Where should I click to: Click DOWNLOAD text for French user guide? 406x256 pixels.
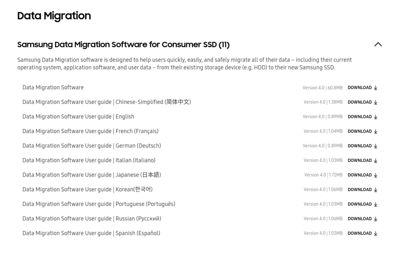(360, 131)
